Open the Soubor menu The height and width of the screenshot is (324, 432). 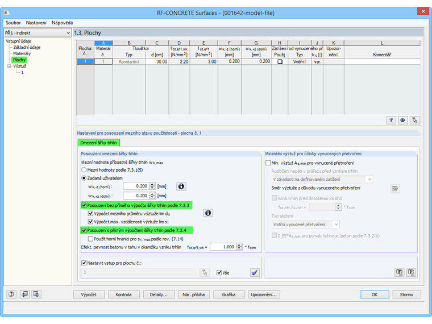click(x=13, y=23)
